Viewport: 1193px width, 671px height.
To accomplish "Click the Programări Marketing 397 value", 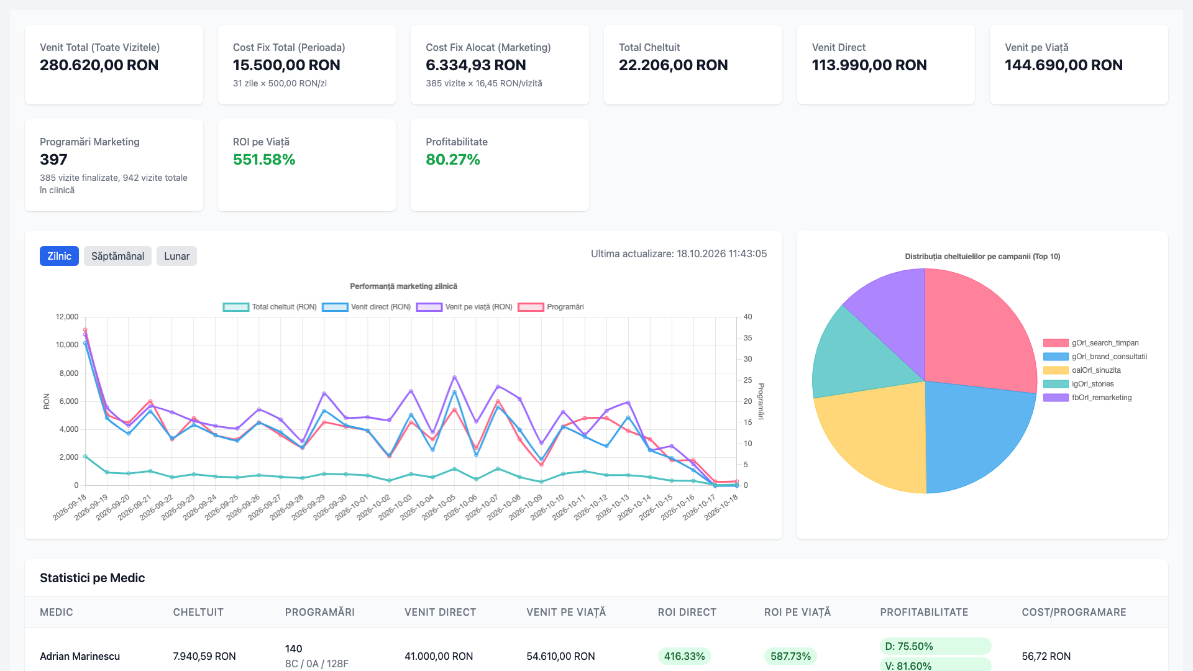I will [53, 160].
